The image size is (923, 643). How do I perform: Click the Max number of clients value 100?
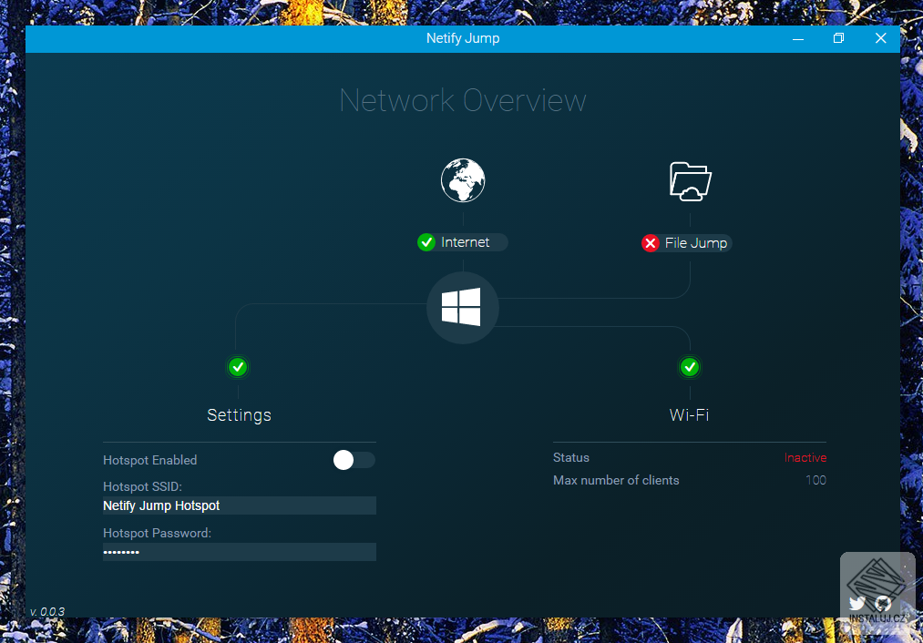pyautogui.click(x=815, y=480)
